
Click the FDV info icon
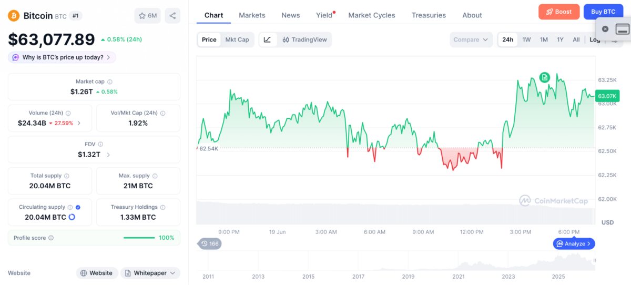(100, 144)
